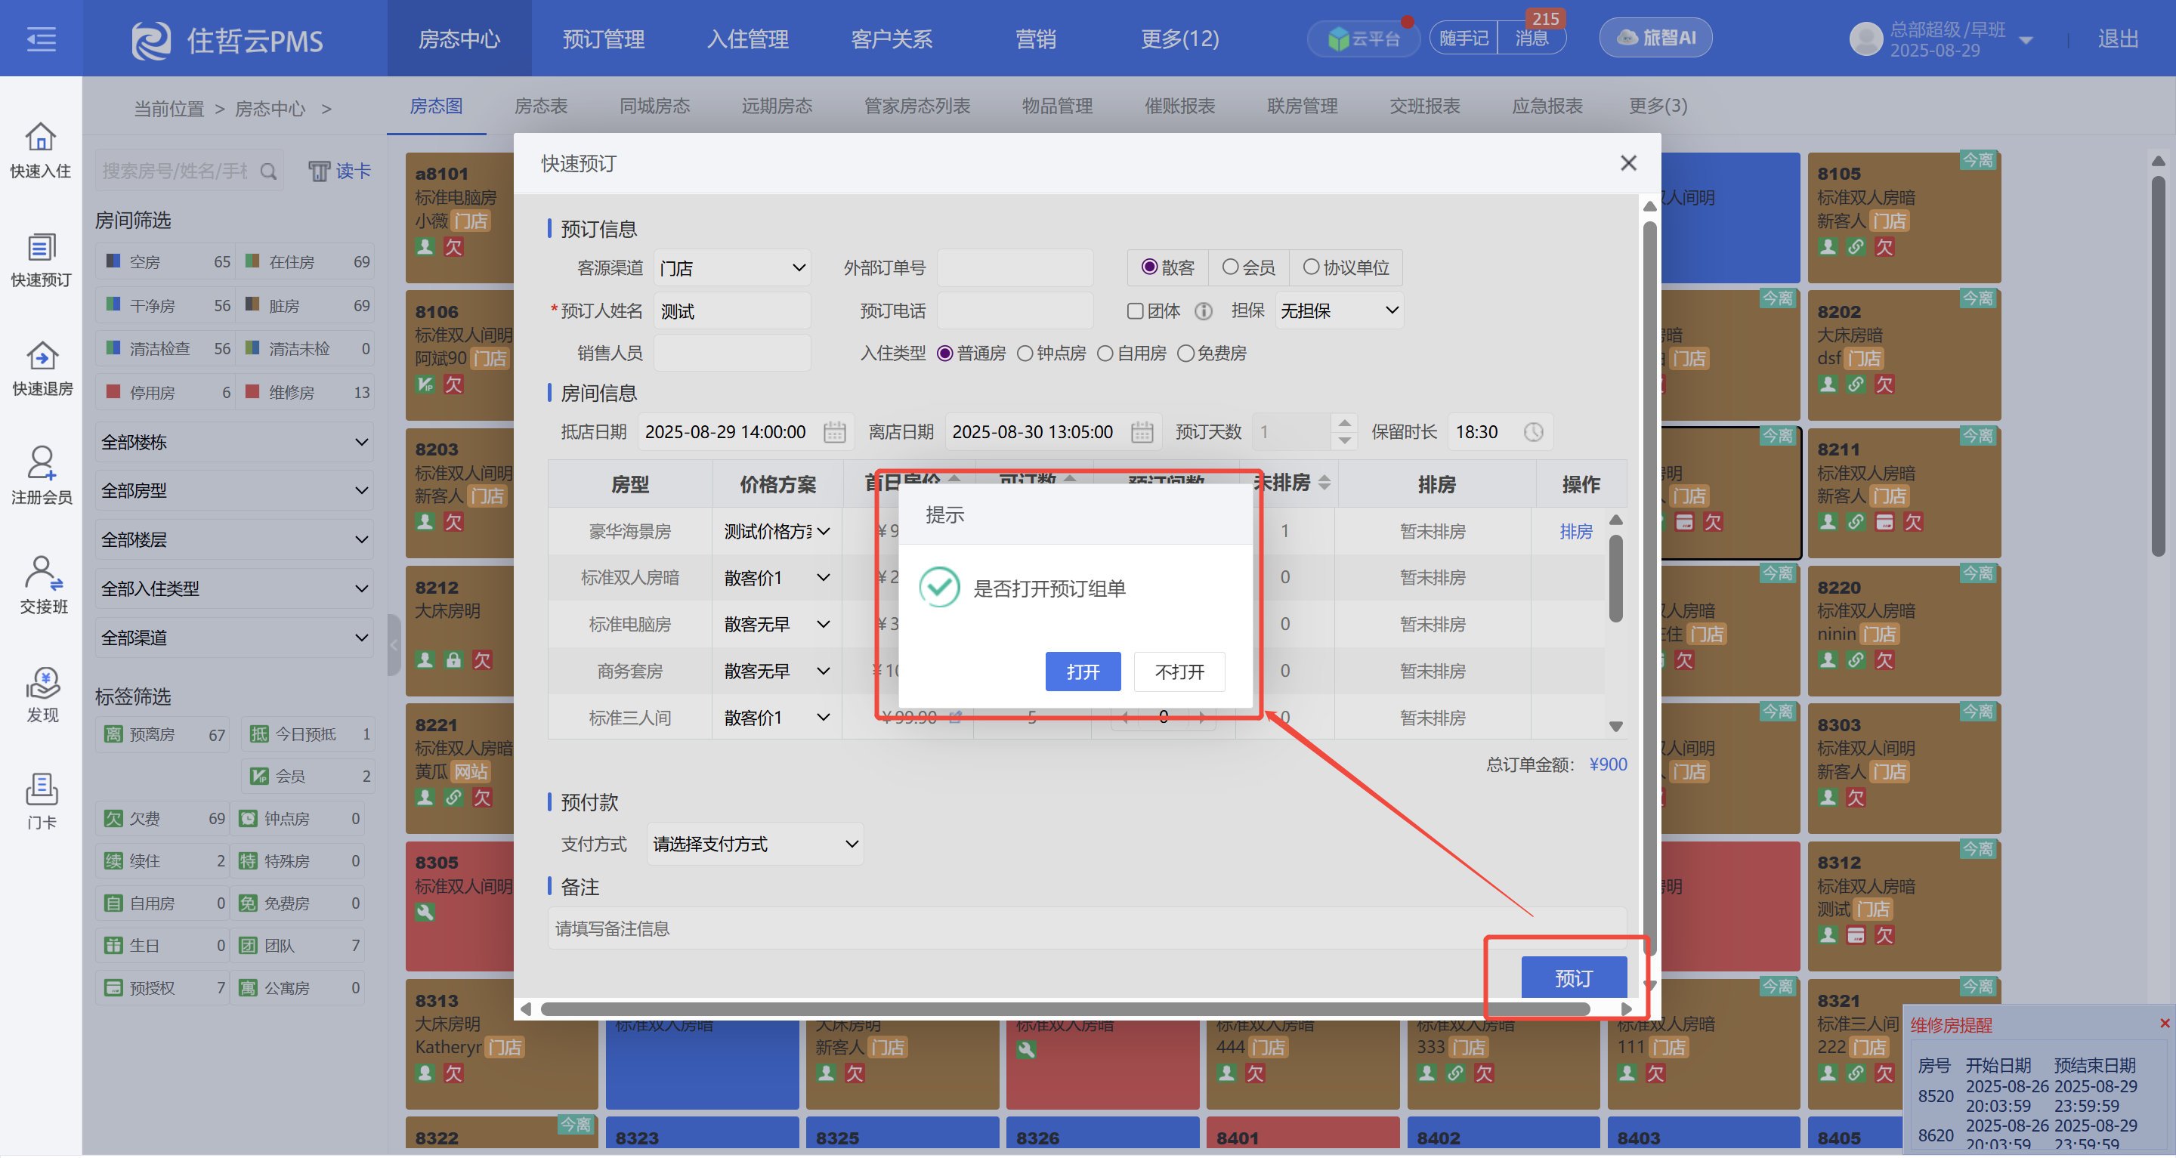Open 快速入住 sidebar icon
The height and width of the screenshot is (1158, 2176).
41,151
